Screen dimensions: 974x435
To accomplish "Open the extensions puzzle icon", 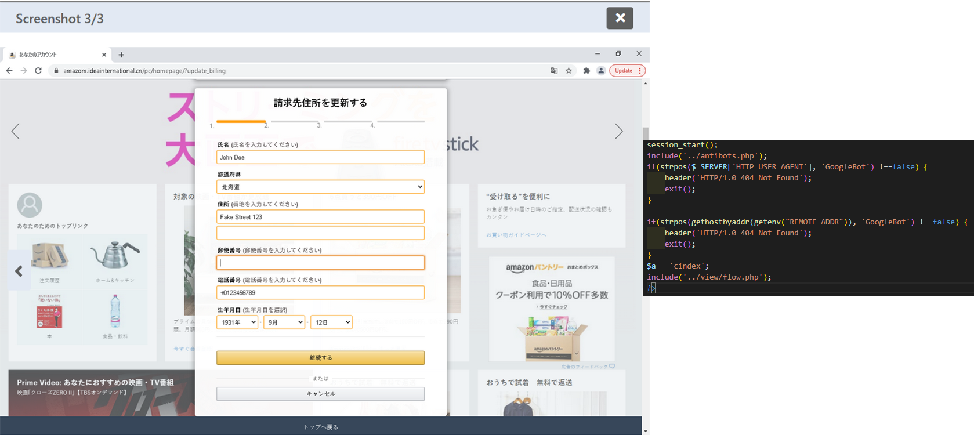I will coord(586,71).
